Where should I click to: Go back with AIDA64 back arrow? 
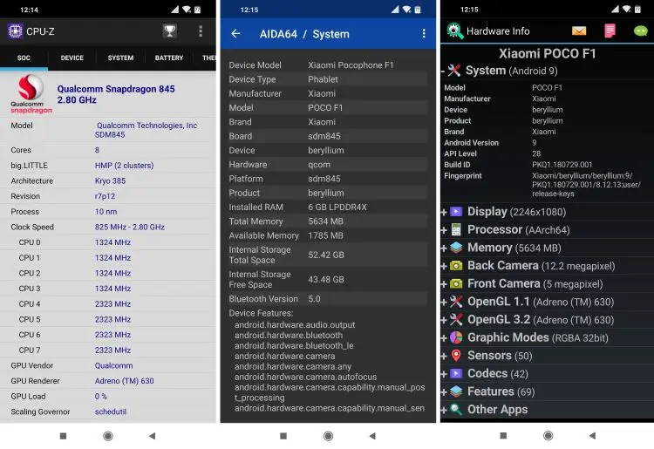pos(235,34)
